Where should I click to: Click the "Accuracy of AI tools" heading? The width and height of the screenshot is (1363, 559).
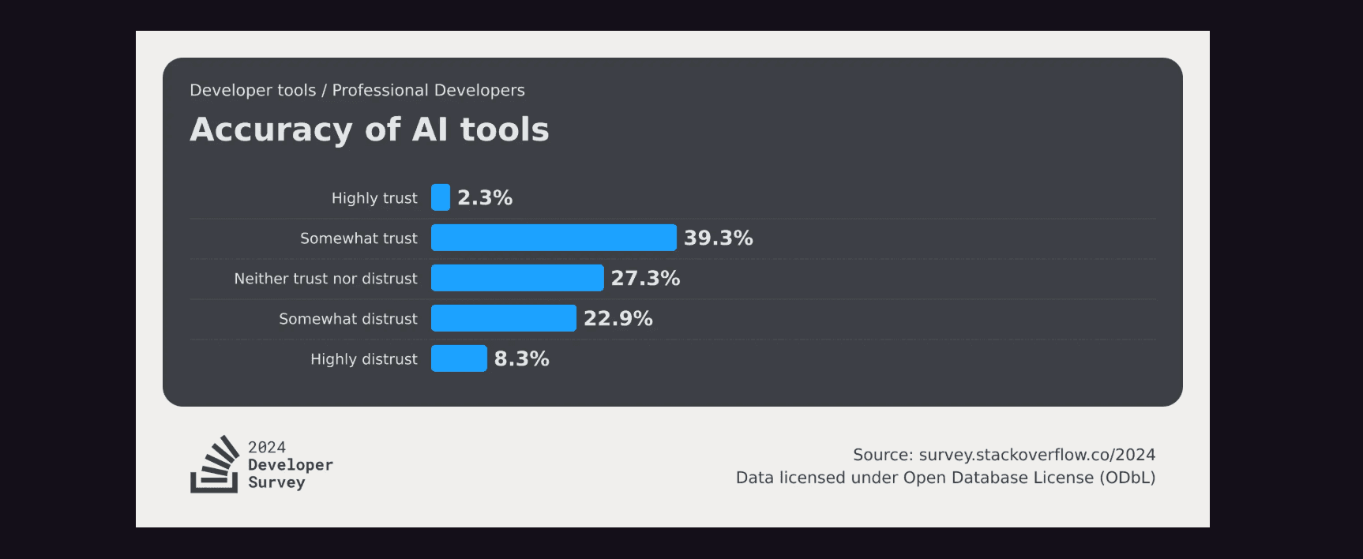(x=369, y=129)
